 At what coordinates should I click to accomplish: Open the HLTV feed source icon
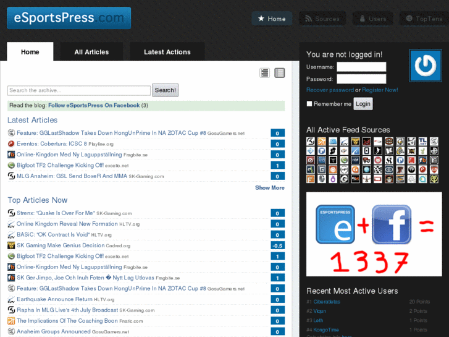(x=344, y=142)
